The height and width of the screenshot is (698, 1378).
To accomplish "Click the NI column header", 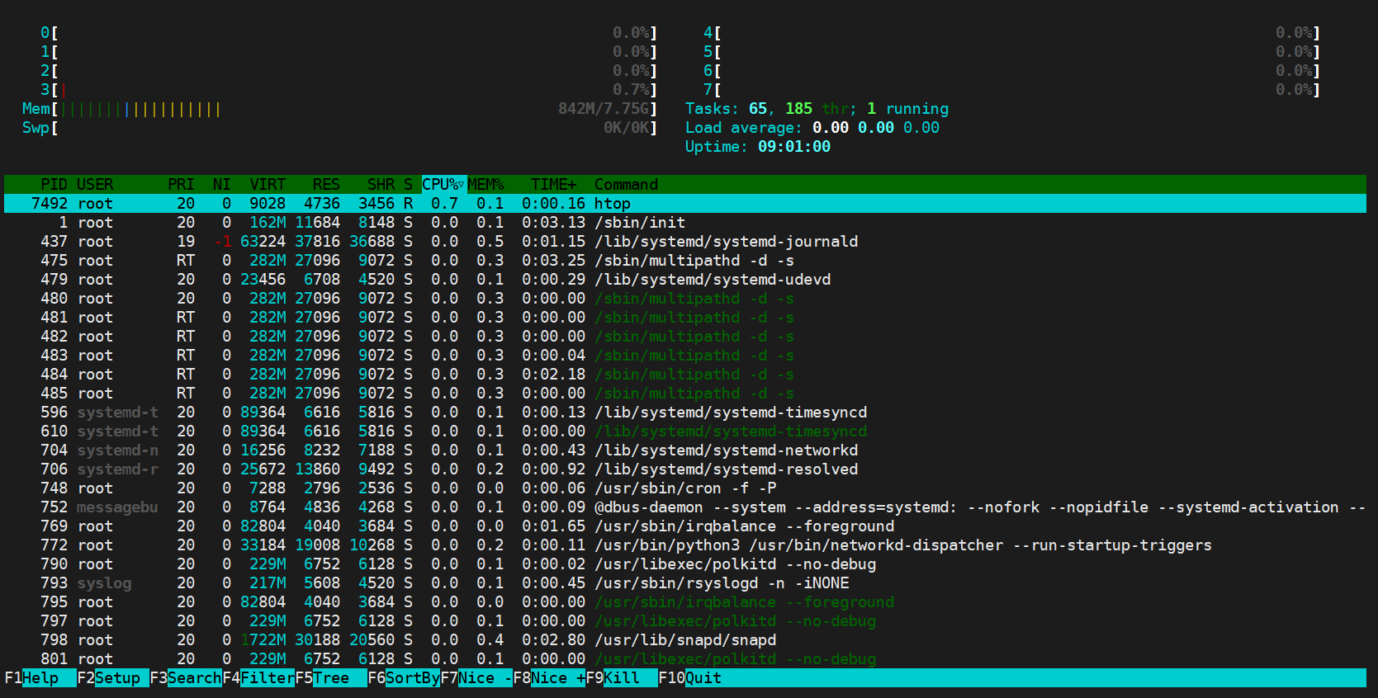I will (x=221, y=185).
